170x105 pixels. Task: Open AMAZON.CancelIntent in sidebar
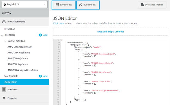coord(19,52)
